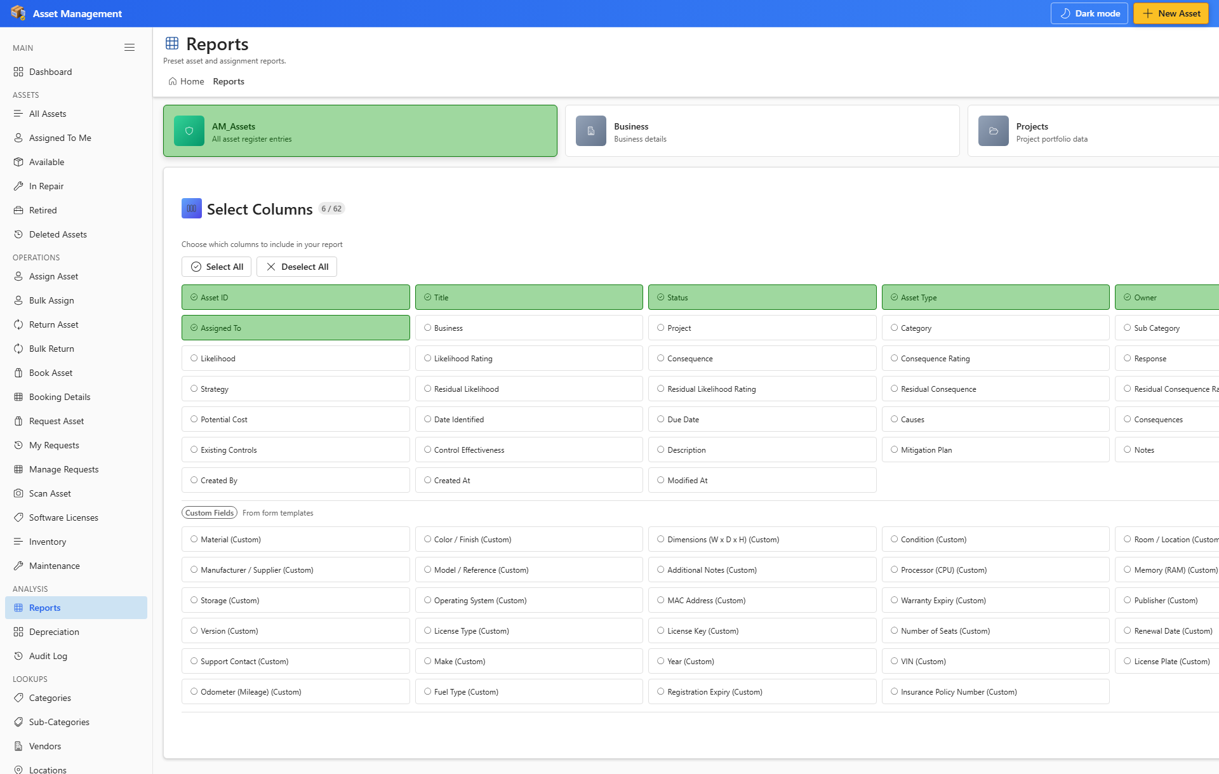Click the Depreciation grid icon
Viewport: 1219px width, 774px height.
pos(18,632)
